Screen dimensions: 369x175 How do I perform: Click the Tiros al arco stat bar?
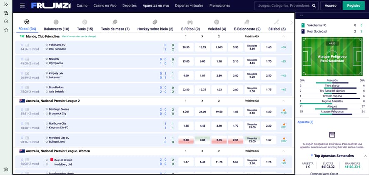tap(332, 87)
